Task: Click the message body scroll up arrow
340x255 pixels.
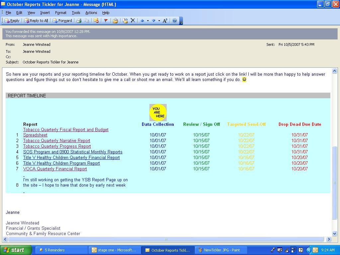Action: click(334, 71)
